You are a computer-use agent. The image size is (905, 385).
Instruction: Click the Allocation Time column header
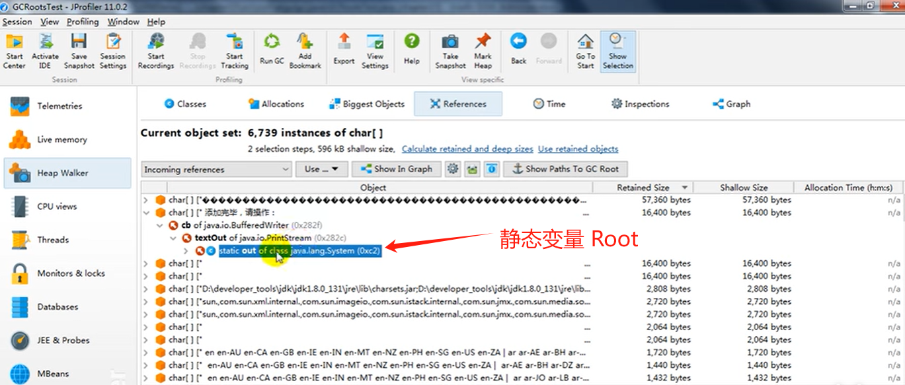[848, 188]
